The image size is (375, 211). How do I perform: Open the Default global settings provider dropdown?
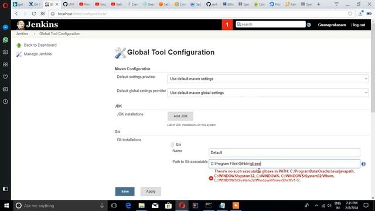pyautogui.click(x=268, y=93)
